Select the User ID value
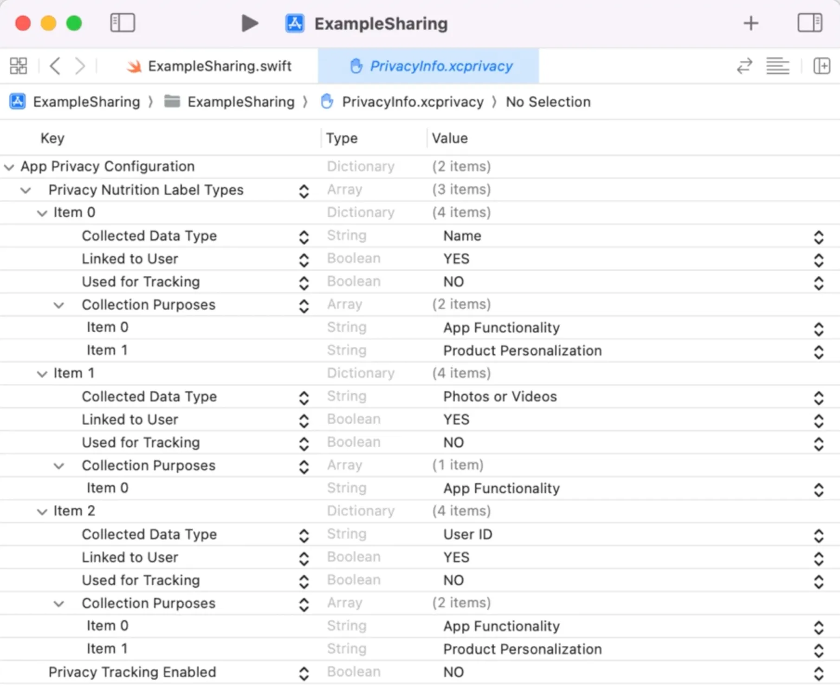 pos(468,534)
